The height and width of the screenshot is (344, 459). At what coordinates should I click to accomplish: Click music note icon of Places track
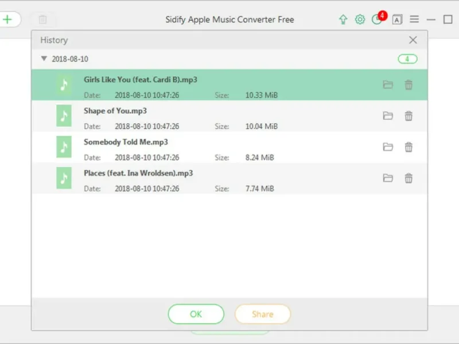point(64,178)
